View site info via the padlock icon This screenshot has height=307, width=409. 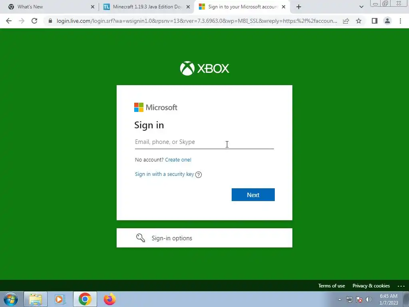tap(50, 21)
